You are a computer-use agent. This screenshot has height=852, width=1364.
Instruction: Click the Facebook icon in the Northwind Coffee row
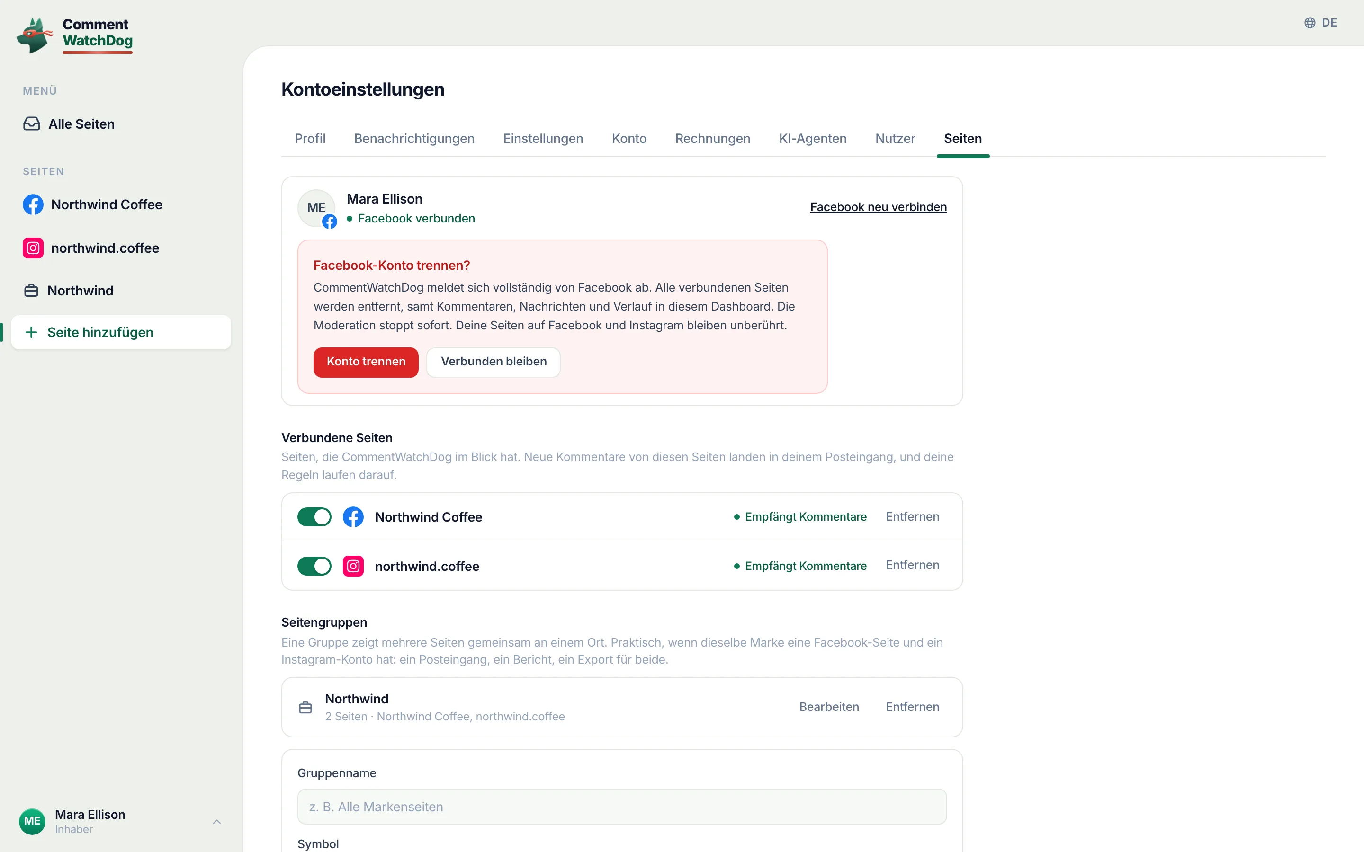click(353, 517)
